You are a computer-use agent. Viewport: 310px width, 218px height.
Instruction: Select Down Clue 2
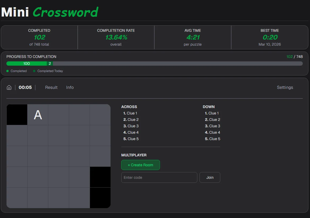click(x=212, y=120)
